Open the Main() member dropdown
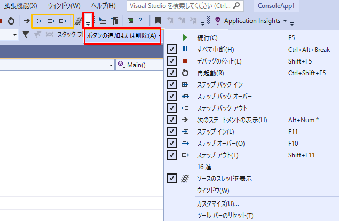 pyautogui.click(x=140, y=65)
